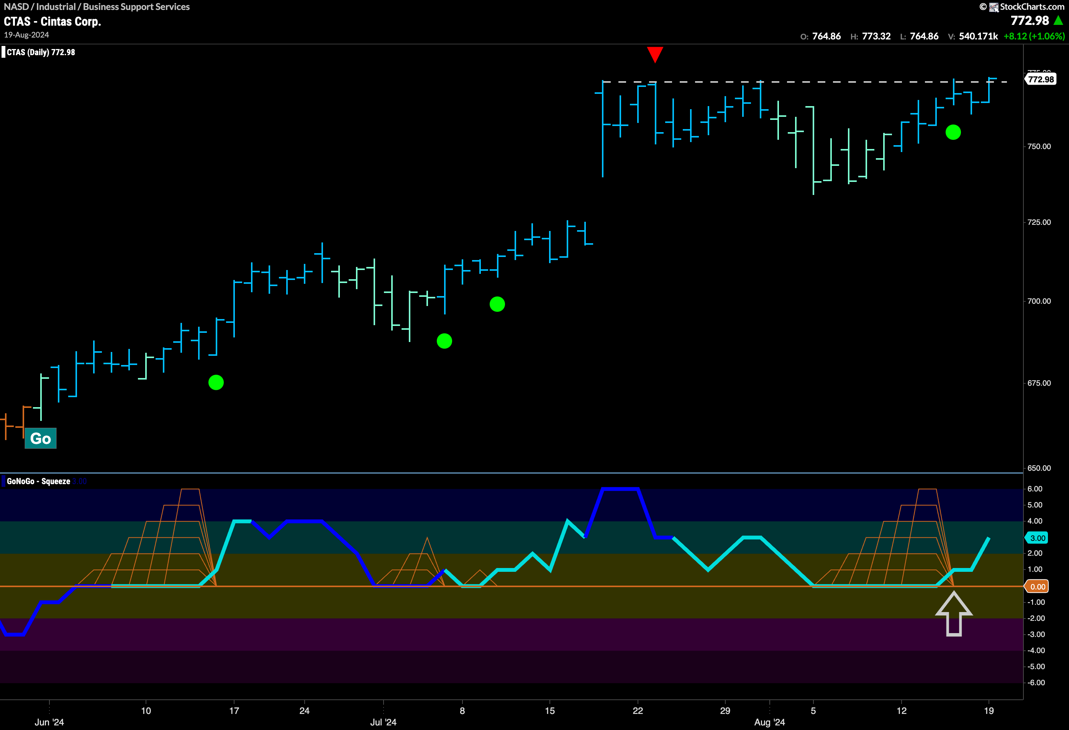The height and width of the screenshot is (730, 1069).
Task: Click the open value 764.86
Action: point(826,36)
